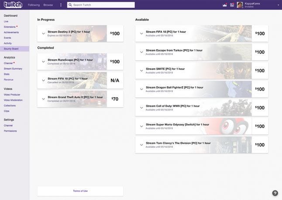The image size is (282, 200).
Task: Click the KappaKares profile avatar
Action: point(240,5)
